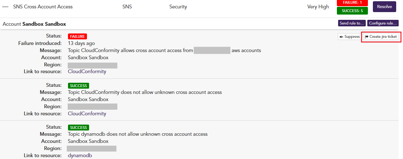Suppress the failed check

point(350,37)
